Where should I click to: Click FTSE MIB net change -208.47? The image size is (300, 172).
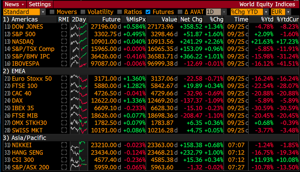pos(191,116)
